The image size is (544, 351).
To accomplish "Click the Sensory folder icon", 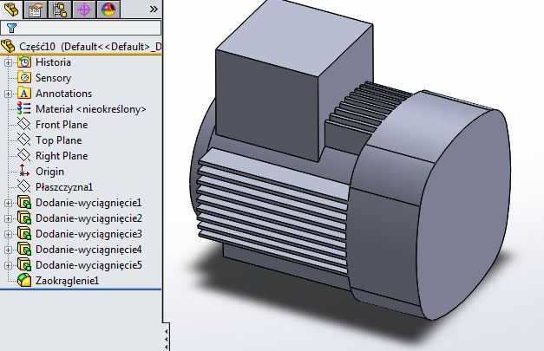I will tap(24, 78).
